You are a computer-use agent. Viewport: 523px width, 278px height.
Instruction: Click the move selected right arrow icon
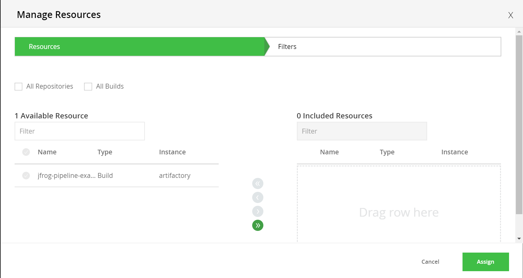(x=258, y=211)
